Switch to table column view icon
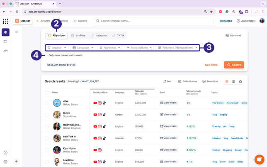The image size is (267, 167). [x=233, y=81]
